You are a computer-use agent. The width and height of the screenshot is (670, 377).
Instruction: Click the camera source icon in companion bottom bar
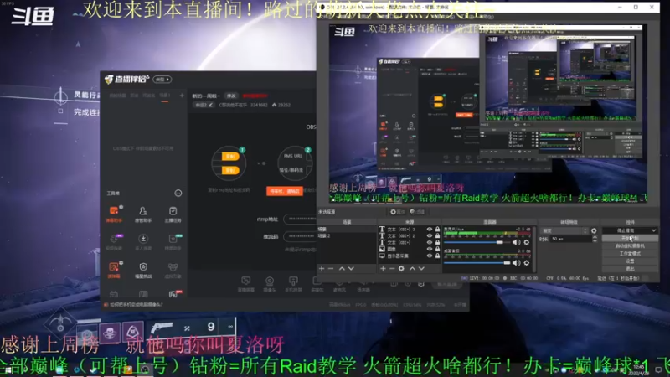point(270,283)
